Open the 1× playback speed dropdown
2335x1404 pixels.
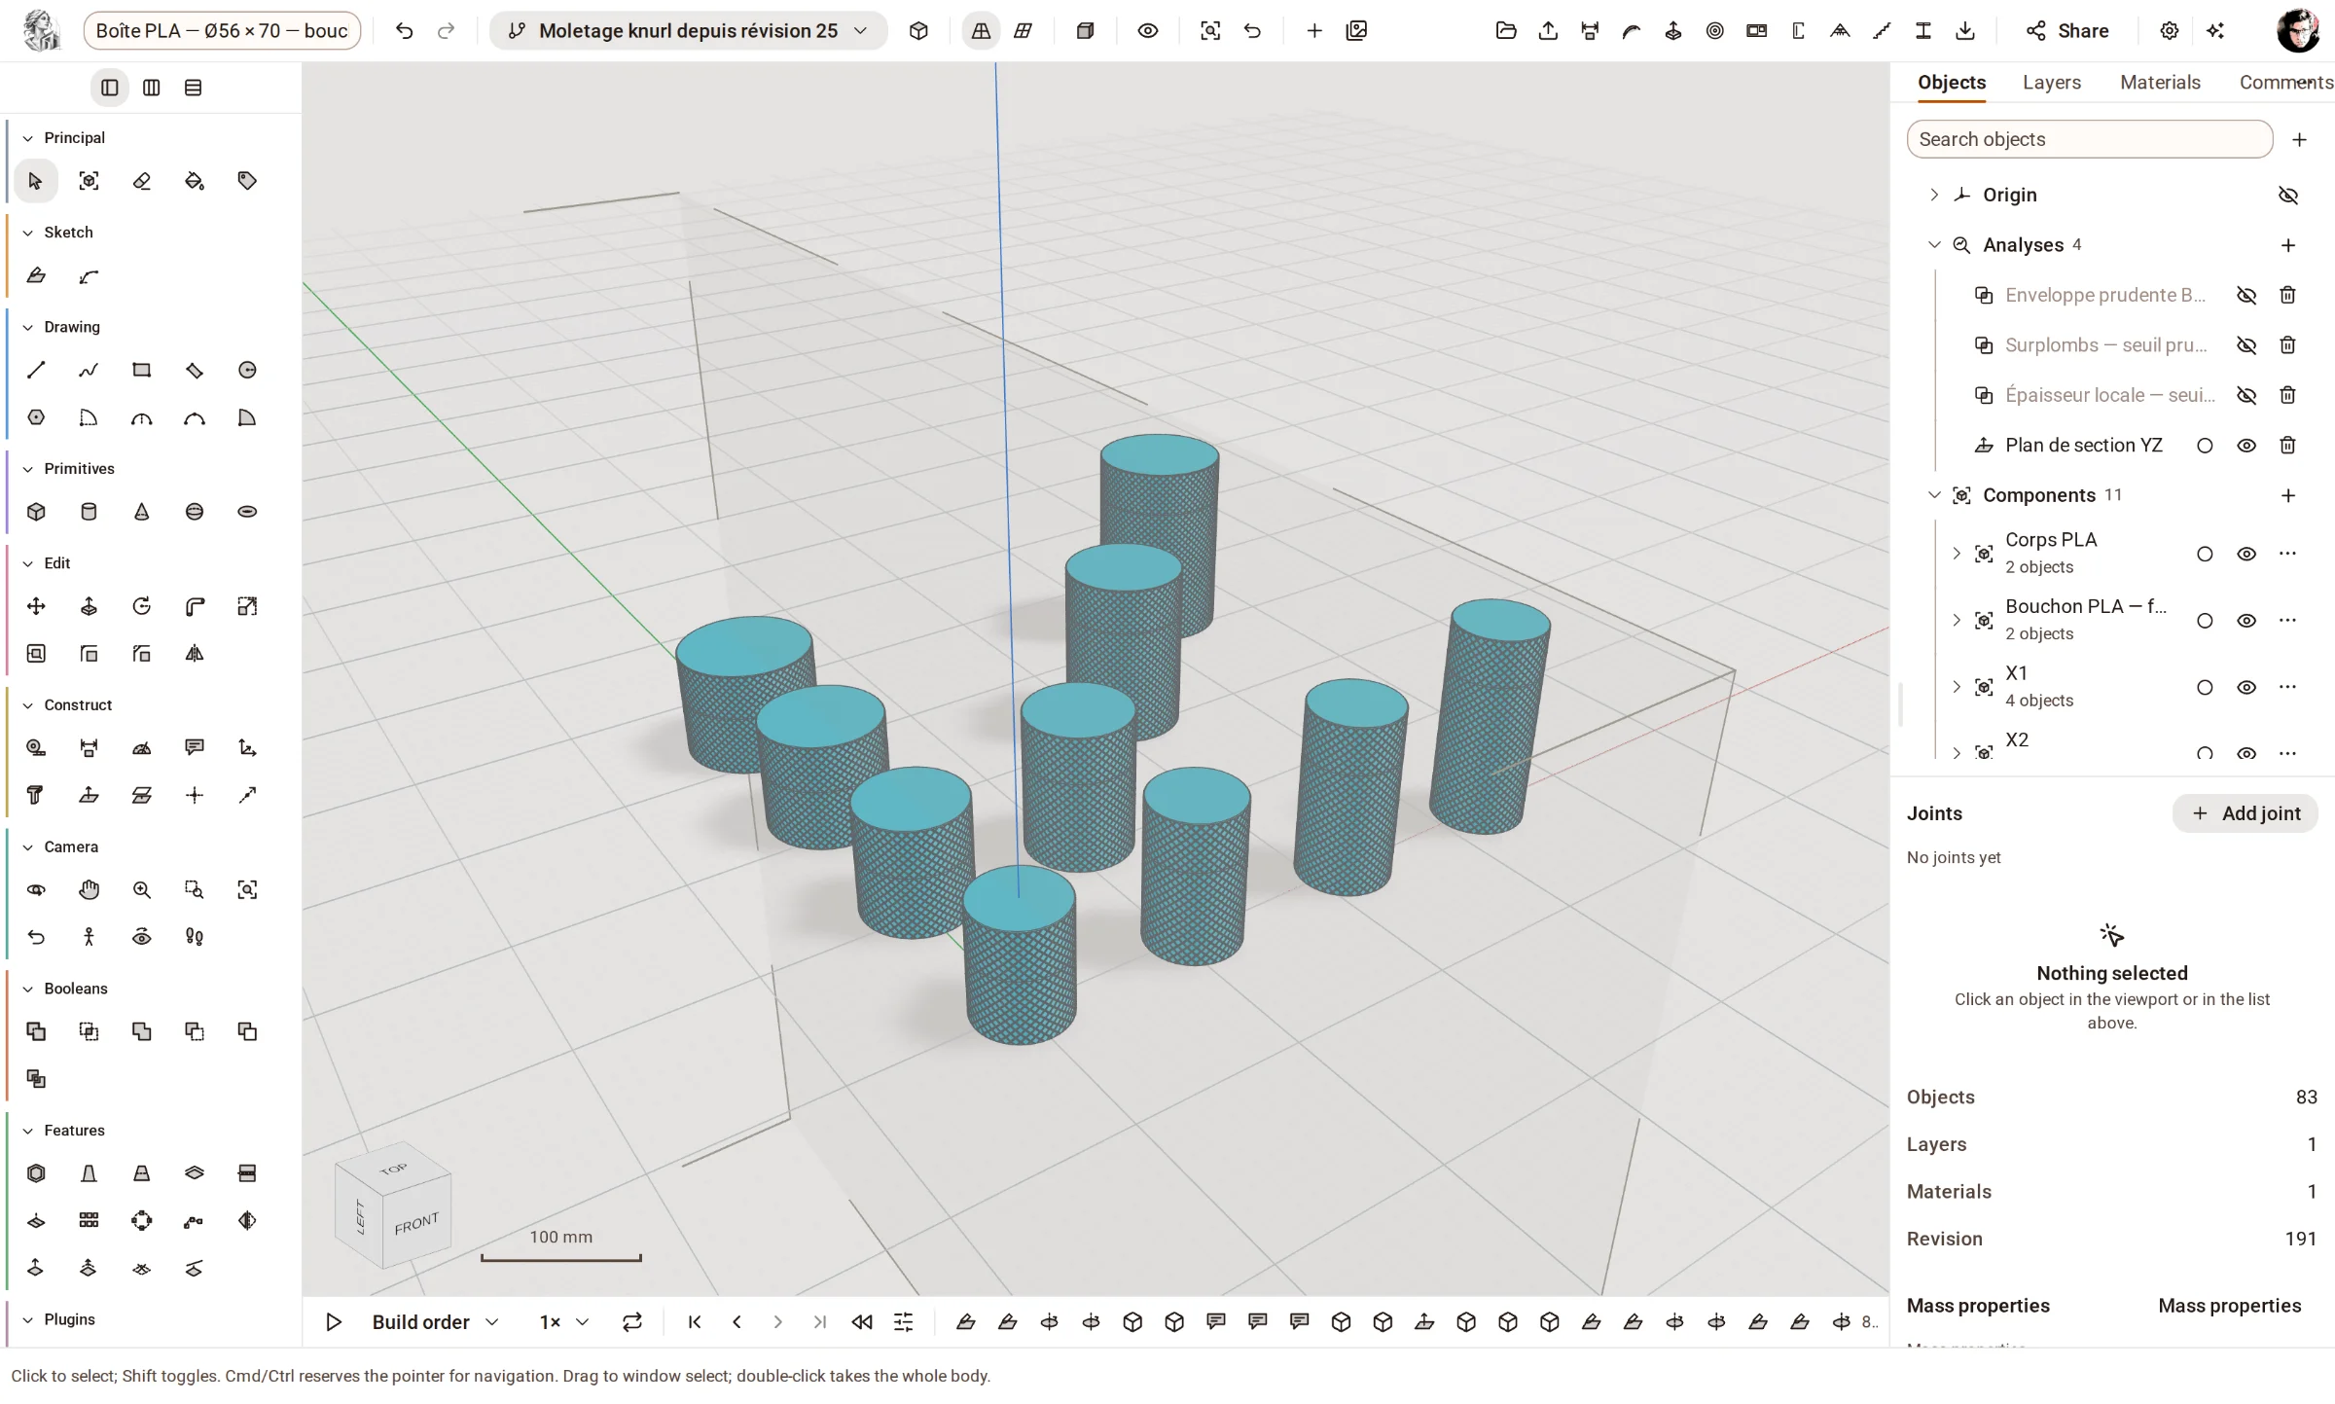coord(564,1321)
